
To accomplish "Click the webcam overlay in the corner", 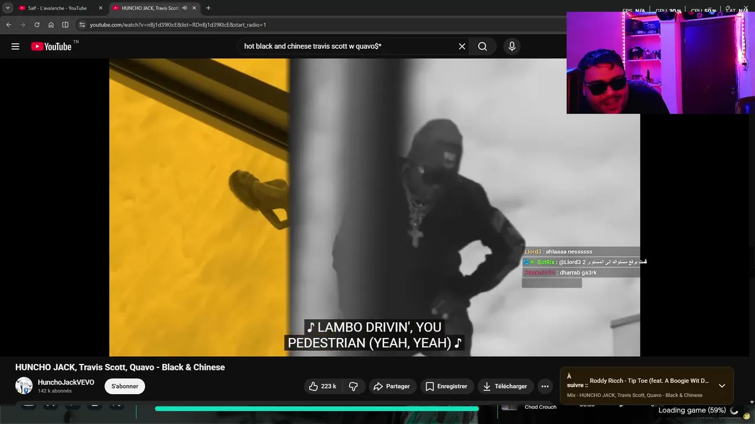I will tap(661, 62).
